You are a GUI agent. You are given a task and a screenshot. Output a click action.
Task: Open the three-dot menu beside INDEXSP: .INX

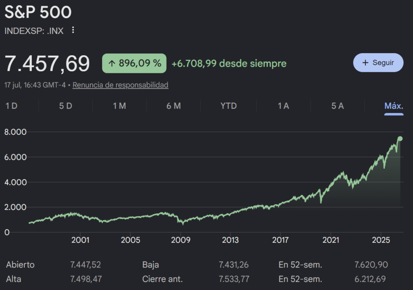[73, 30]
